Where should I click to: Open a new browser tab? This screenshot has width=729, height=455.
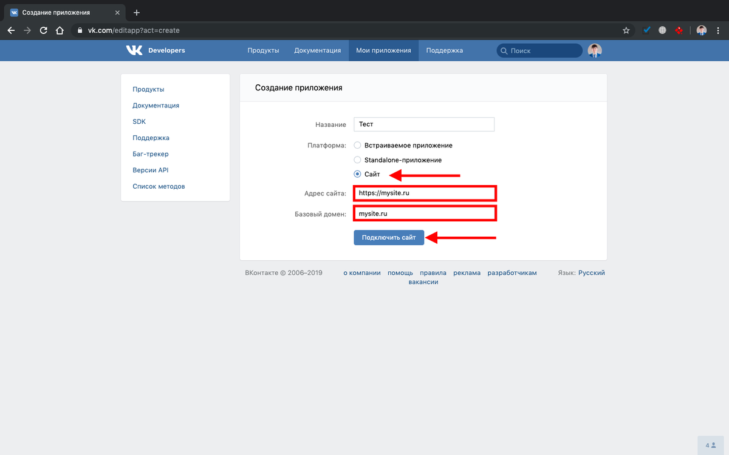coord(137,12)
